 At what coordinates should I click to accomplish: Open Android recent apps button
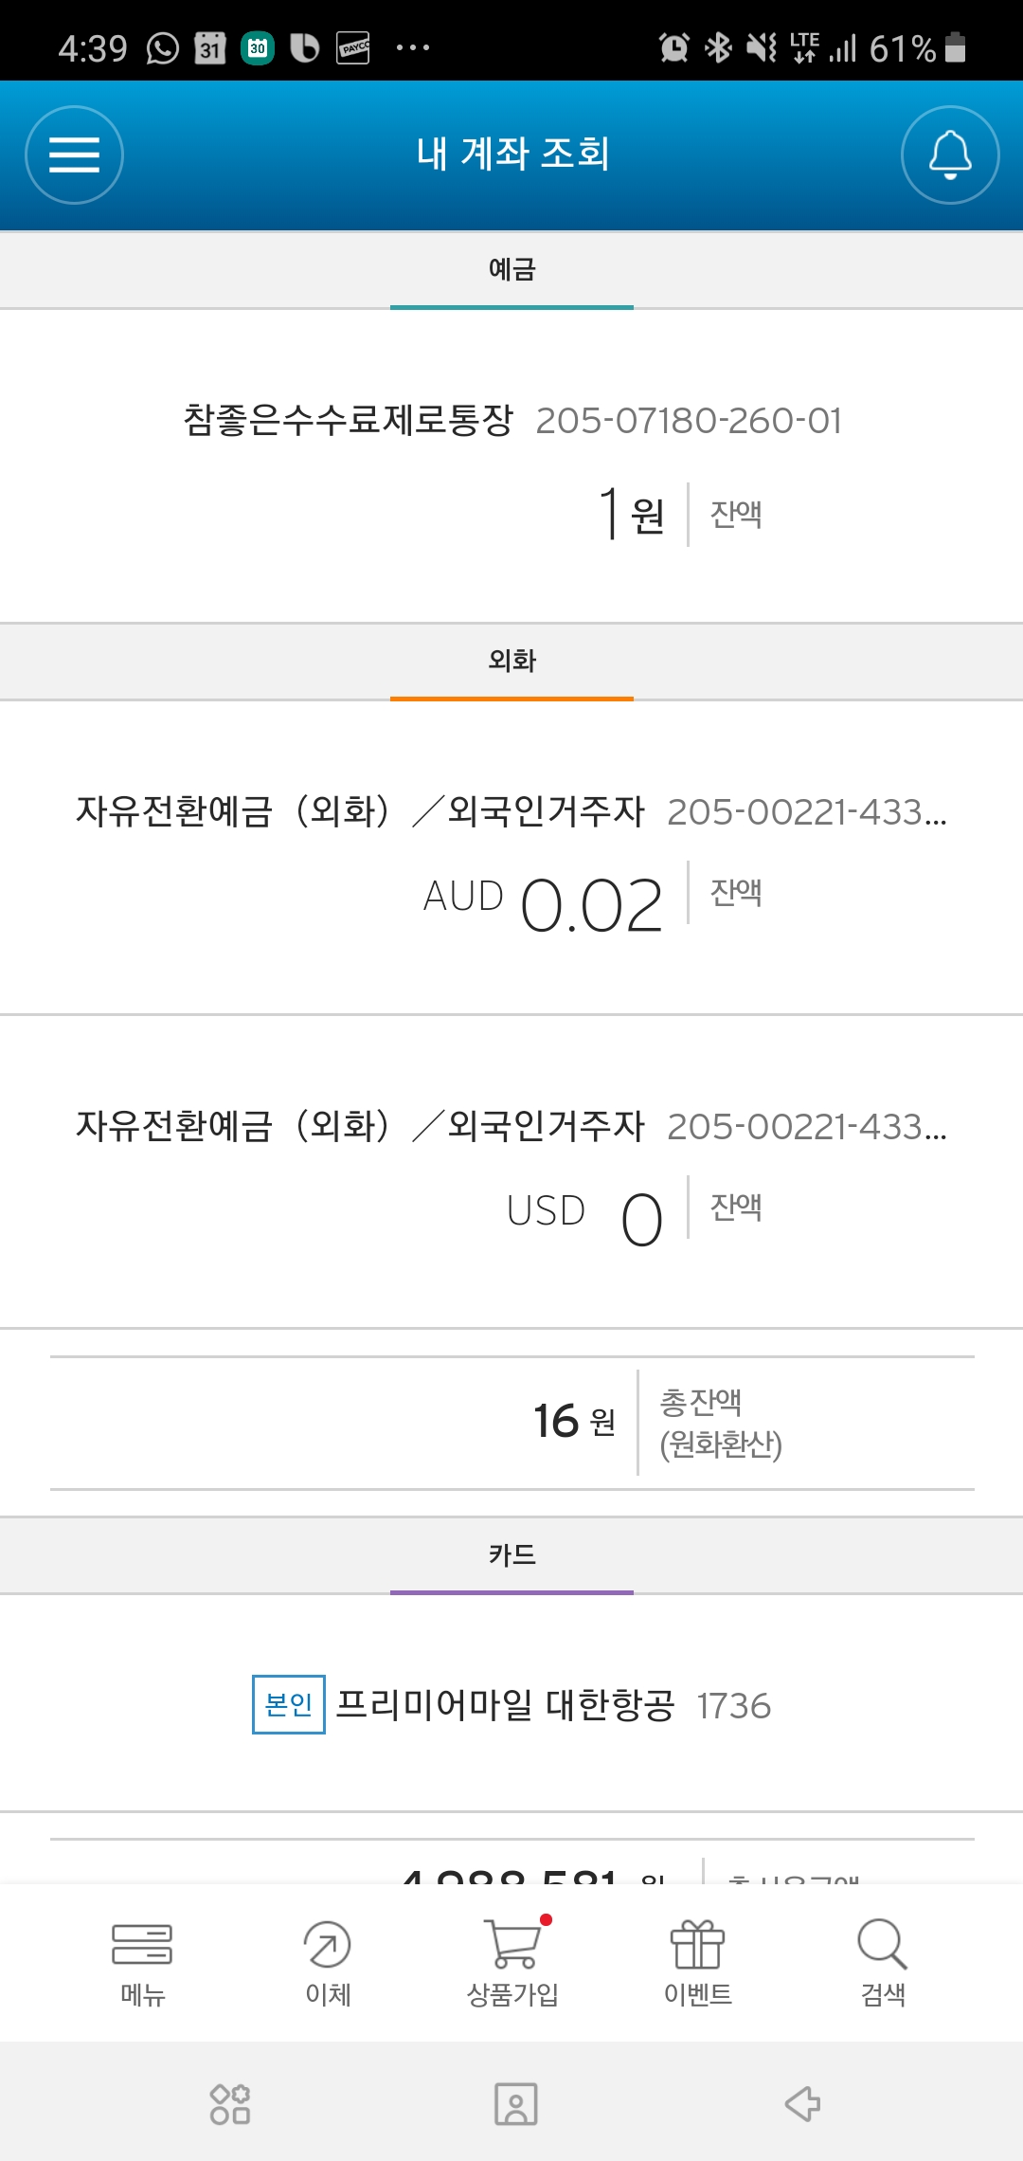click(229, 2104)
